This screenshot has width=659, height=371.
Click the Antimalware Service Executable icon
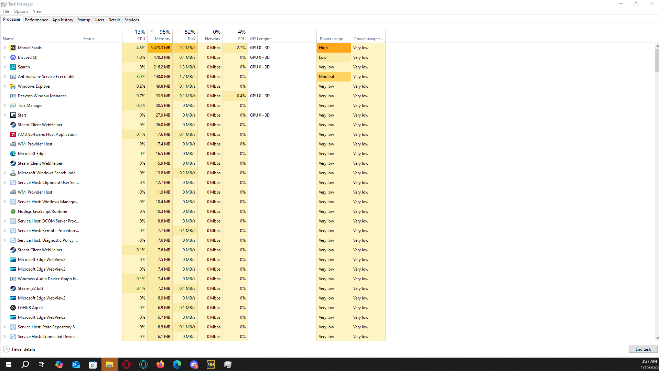pyautogui.click(x=13, y=77)
